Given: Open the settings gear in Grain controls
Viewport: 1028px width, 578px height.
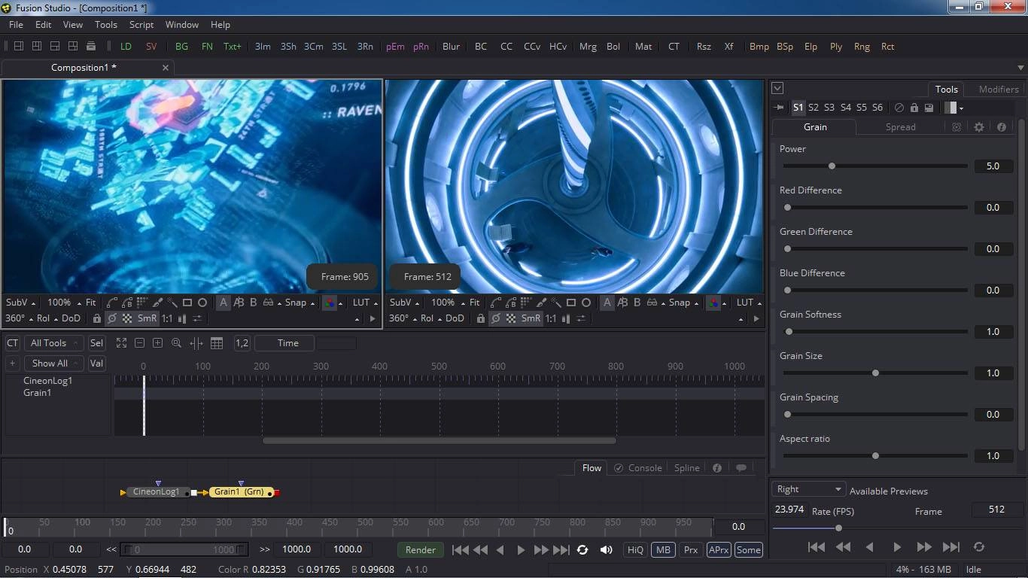Looking at the screenshot, I should click(979, 127).
